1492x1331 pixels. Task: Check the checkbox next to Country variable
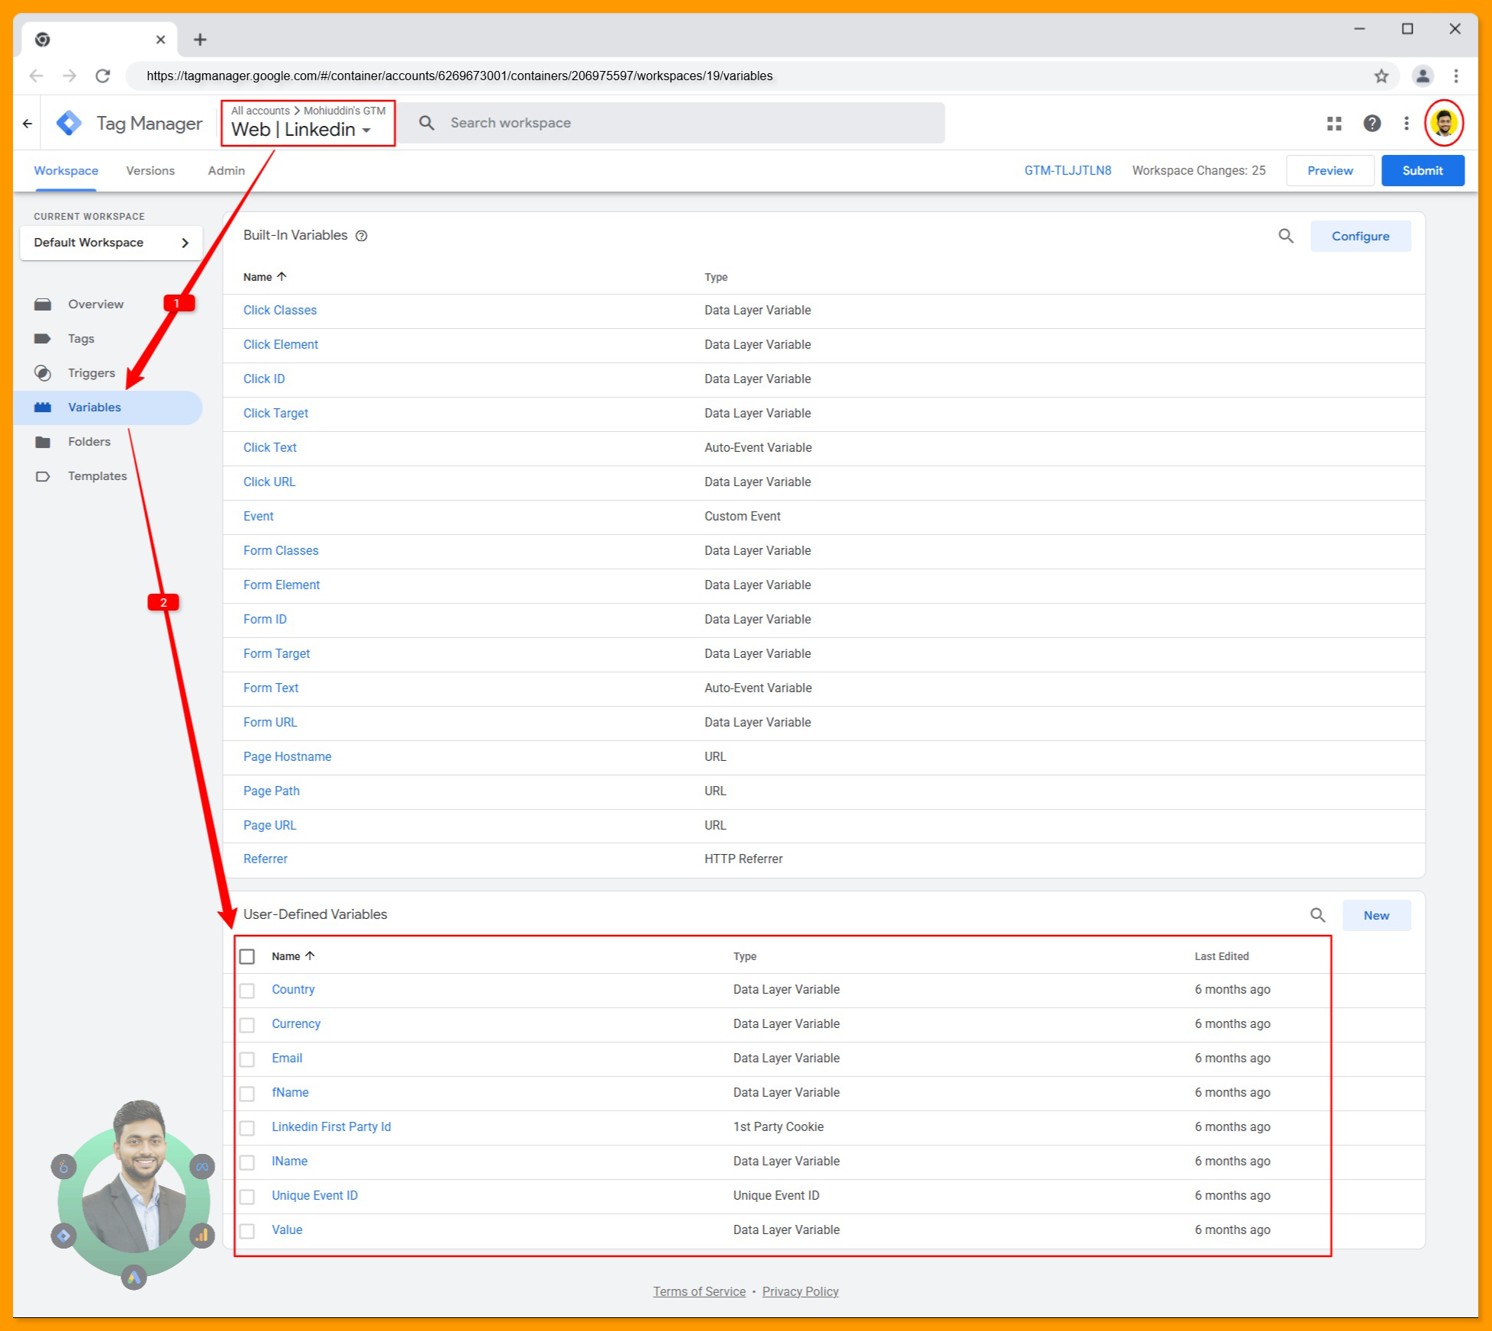pos(247,991)
